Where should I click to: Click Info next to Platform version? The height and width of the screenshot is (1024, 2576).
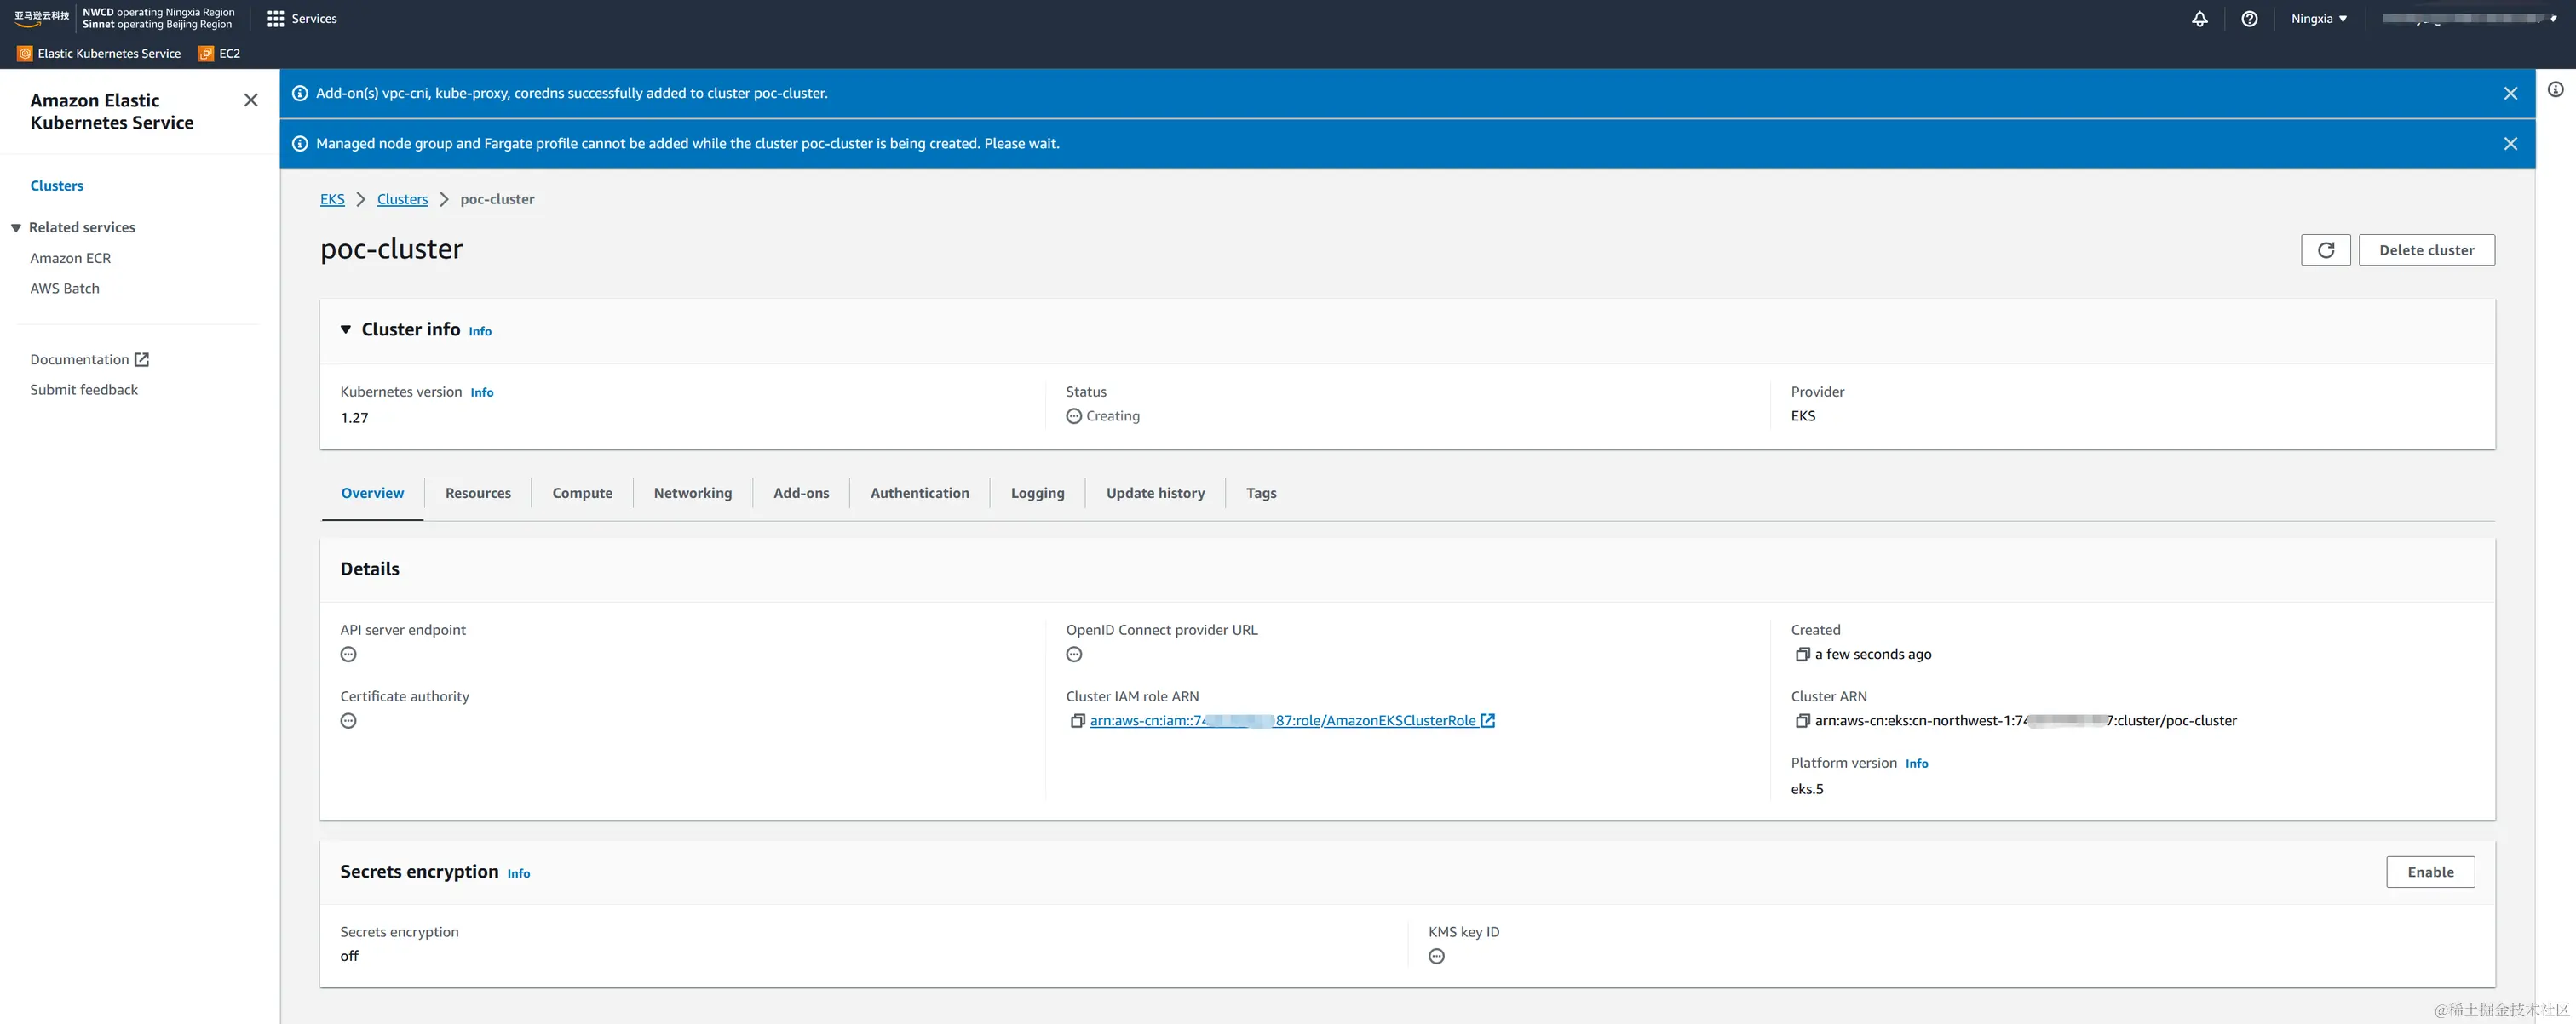click(x=1916, y=764)
